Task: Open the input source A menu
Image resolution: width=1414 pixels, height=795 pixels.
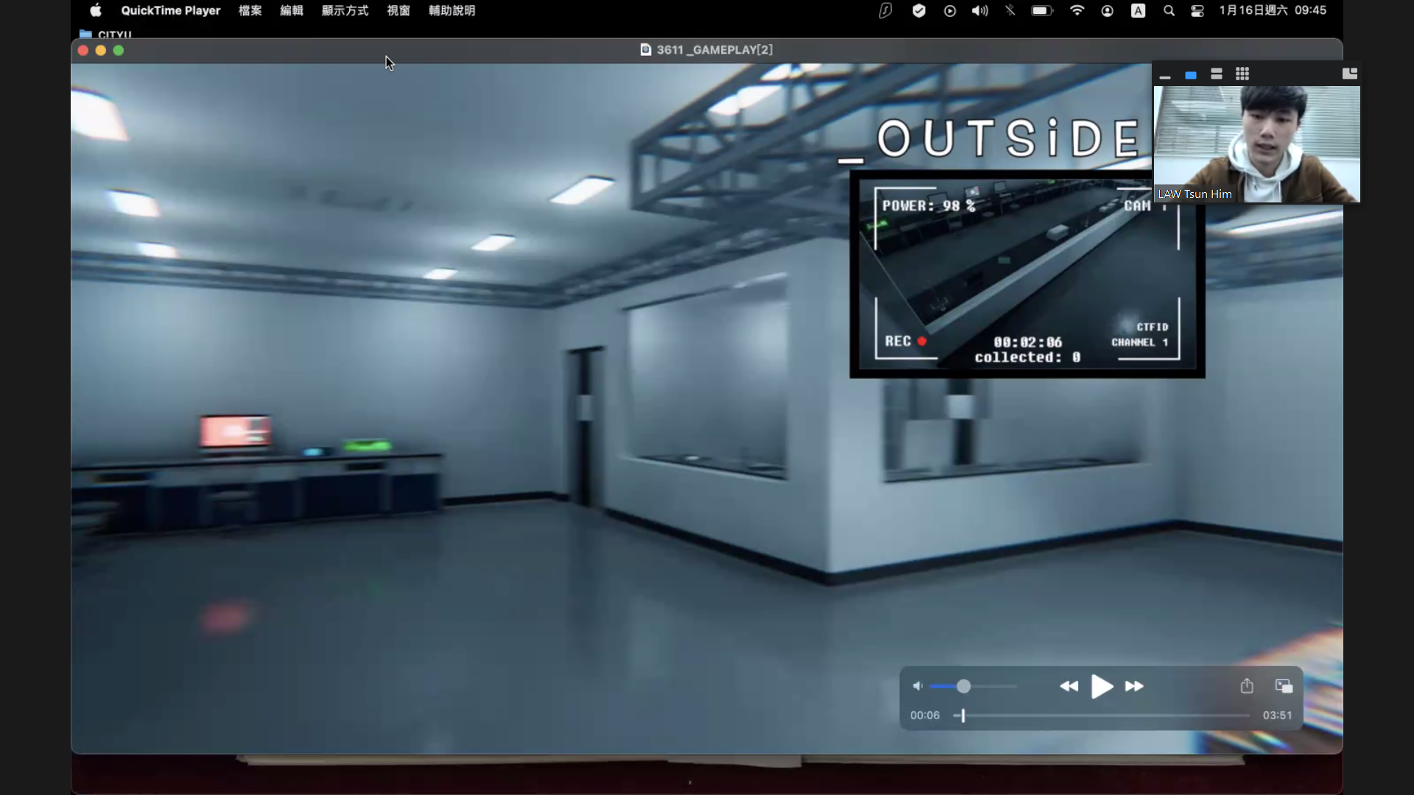Action: point(1138,10)
